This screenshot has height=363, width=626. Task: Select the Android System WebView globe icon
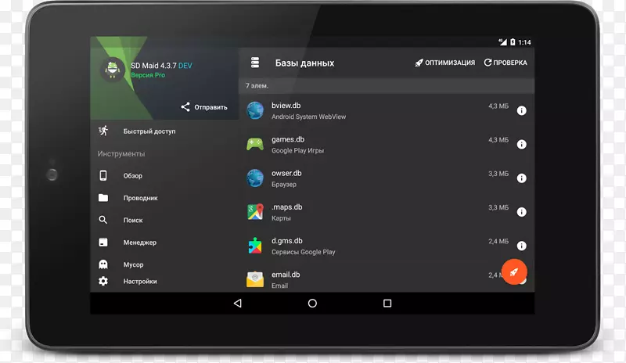pos(255,110)
